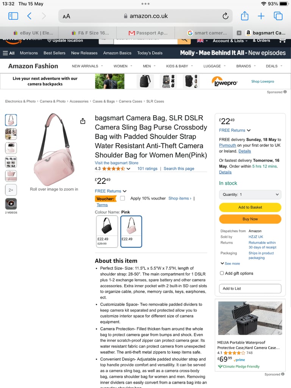
Task: Expand the star ratings breakdown chevron
Action: [x=128, y=169]
